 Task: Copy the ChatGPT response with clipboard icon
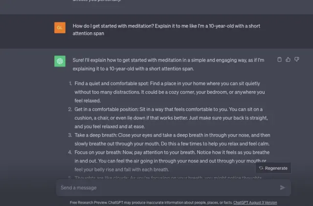click(x=279, y=60)
